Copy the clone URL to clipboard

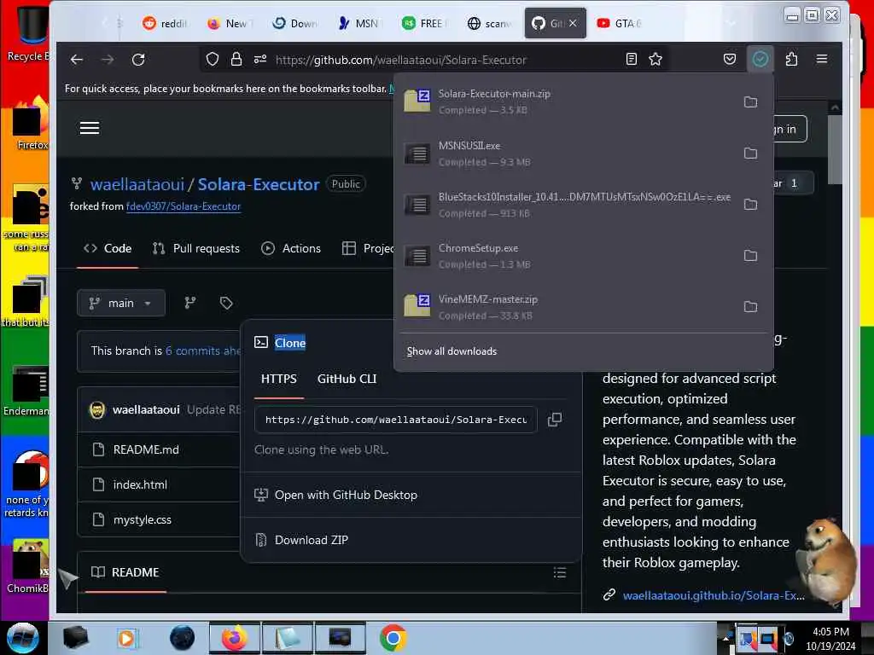[x=555, y=420]
